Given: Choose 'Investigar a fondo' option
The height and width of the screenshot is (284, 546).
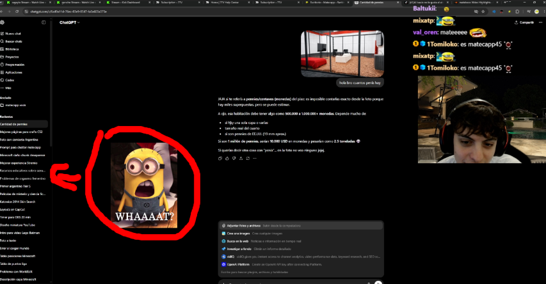Looking at the screenshot, I should point(301,249).
